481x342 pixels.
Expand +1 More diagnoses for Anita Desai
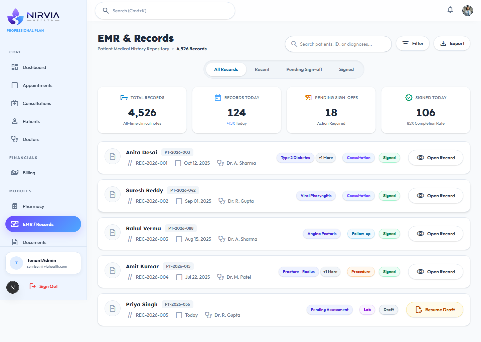pos(326,158)
